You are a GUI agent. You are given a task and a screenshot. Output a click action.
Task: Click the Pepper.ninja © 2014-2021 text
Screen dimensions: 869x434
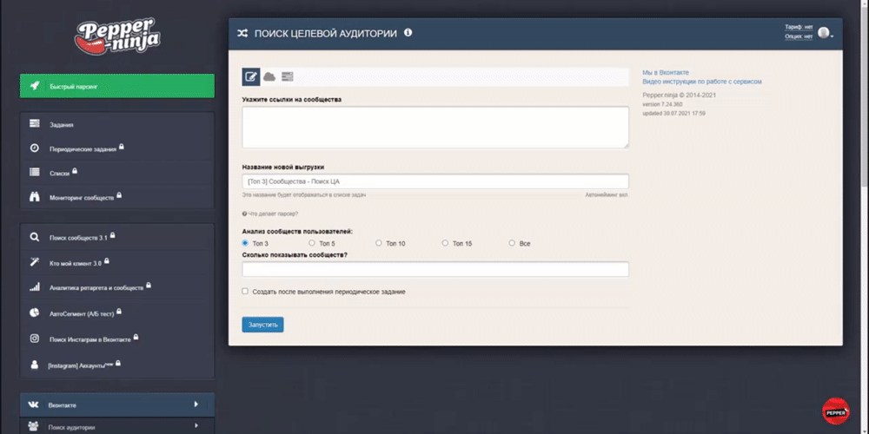680,95
